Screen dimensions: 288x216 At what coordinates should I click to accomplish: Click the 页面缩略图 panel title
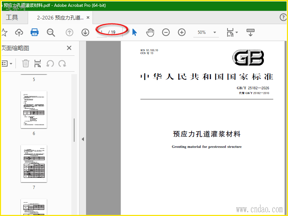(x=15, y=48)
